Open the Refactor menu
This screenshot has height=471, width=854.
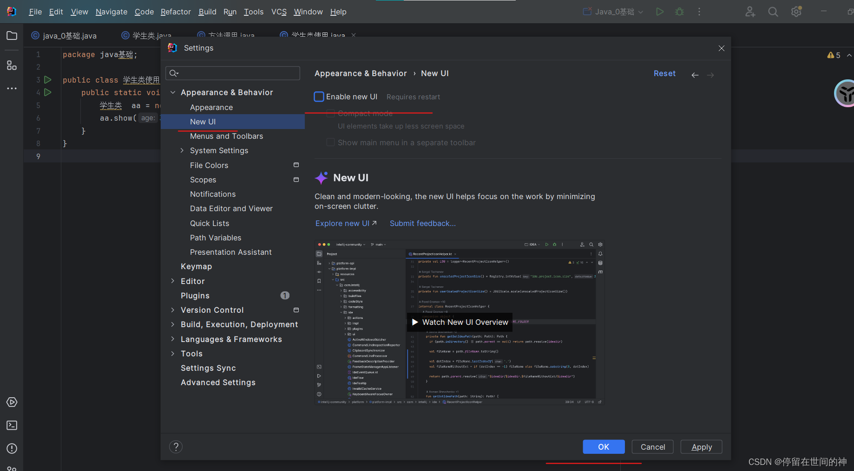coord(176,12)
